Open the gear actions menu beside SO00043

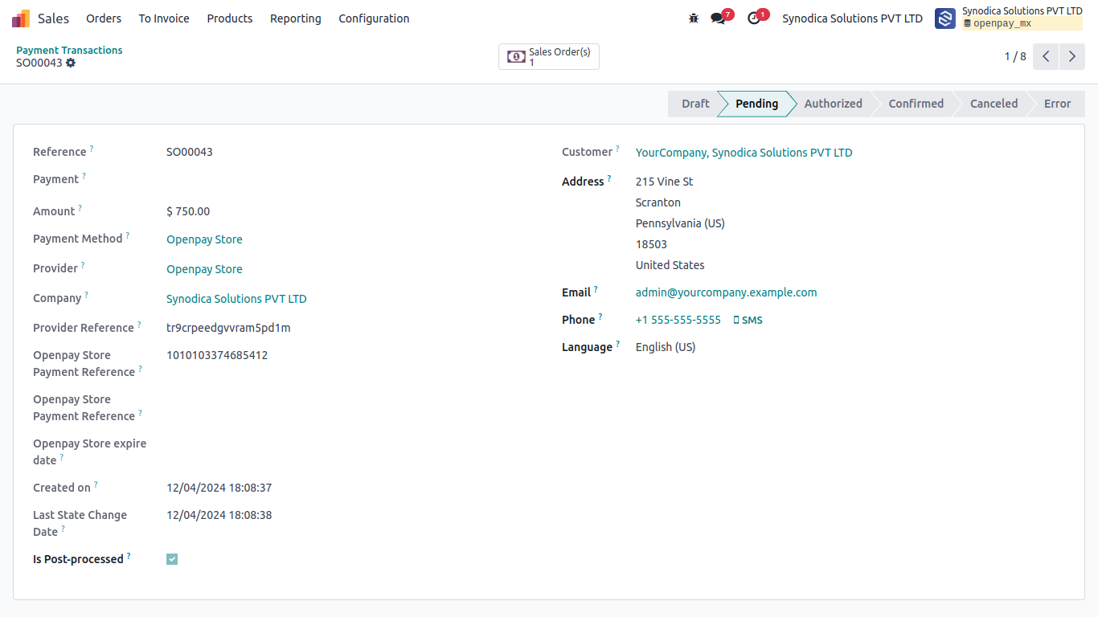point(71,63)
